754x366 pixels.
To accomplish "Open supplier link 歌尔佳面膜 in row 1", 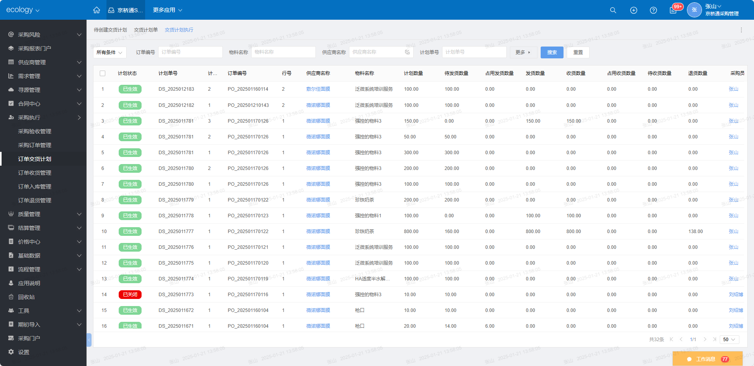I will (x=318, y=89).
